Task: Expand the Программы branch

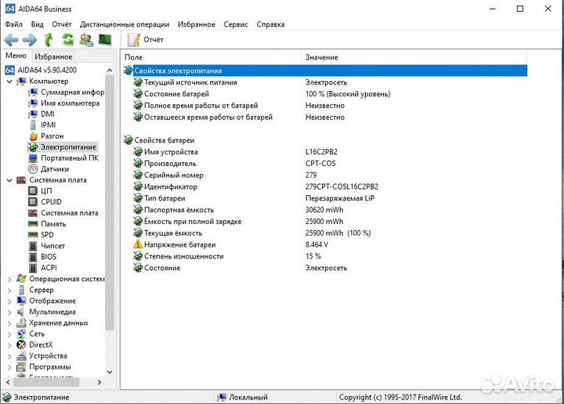Action: pos(9,367)
